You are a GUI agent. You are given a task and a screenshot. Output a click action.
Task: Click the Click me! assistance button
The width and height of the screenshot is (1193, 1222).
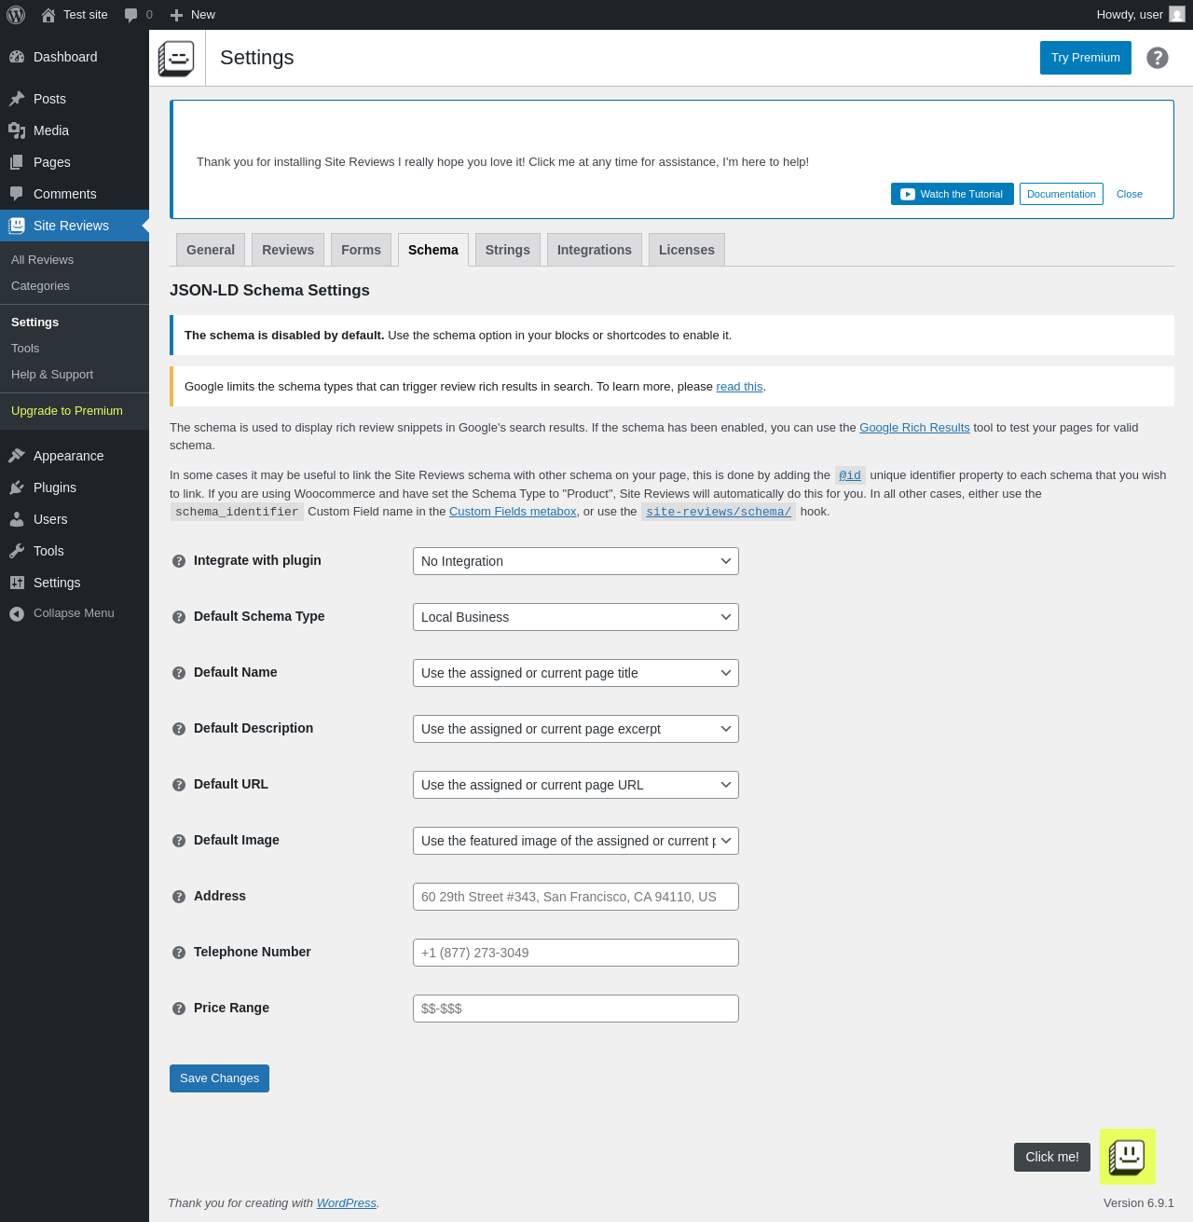click(x=1052, y=1157)
